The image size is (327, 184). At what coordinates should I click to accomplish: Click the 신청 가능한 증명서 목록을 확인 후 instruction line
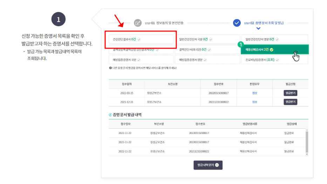pos(53,36)
